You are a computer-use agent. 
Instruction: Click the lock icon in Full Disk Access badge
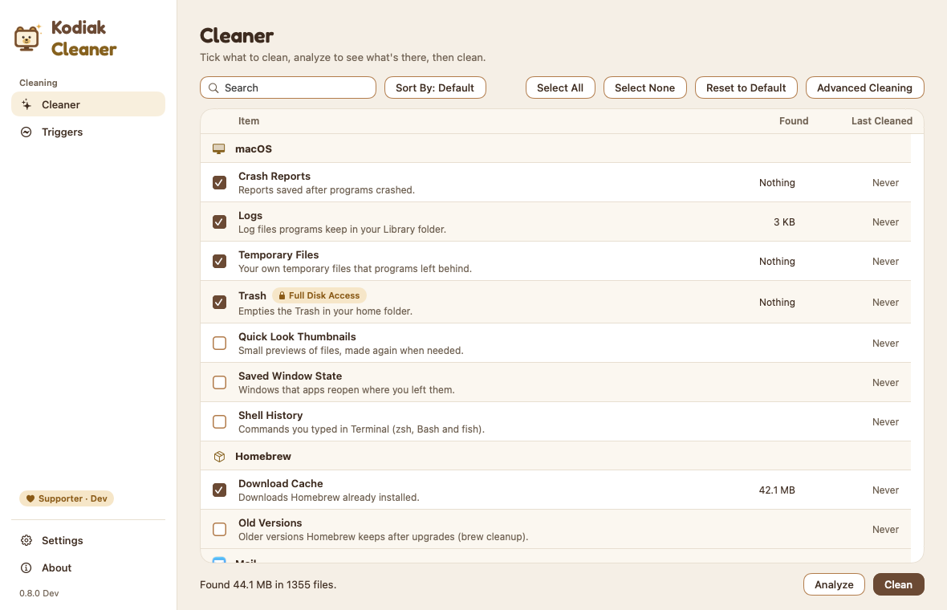(x=282, y=295)
